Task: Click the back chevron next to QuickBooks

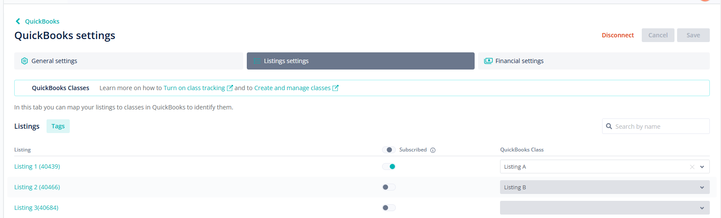Action: point(18,21)
